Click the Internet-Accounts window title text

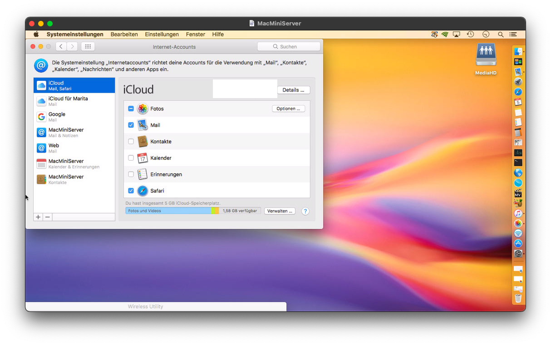[x=174, y=47]
